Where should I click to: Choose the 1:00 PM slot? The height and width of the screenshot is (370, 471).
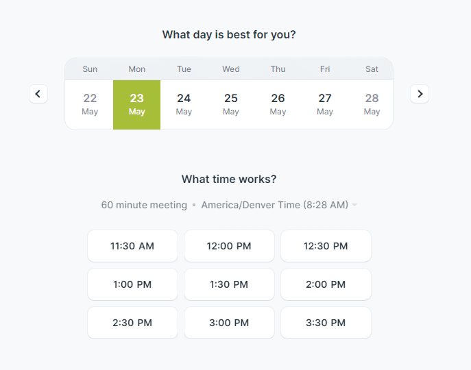pyautogui.click(x=132, y=284)
